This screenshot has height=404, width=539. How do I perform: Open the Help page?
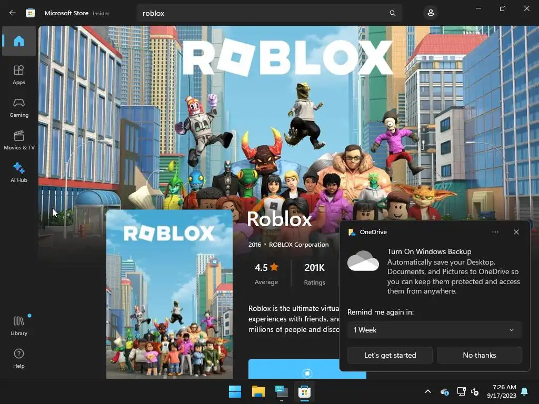[x=19, y=358]
